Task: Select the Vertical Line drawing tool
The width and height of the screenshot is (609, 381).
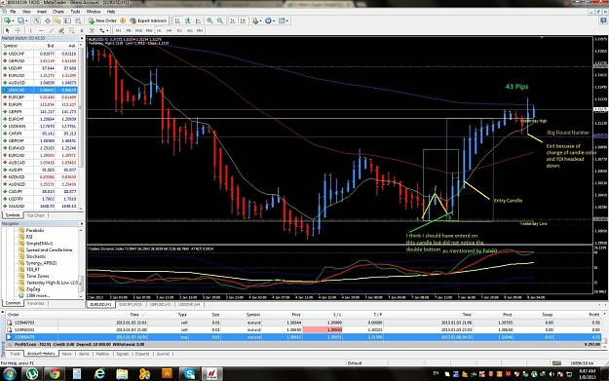Action: click(30, 30)
